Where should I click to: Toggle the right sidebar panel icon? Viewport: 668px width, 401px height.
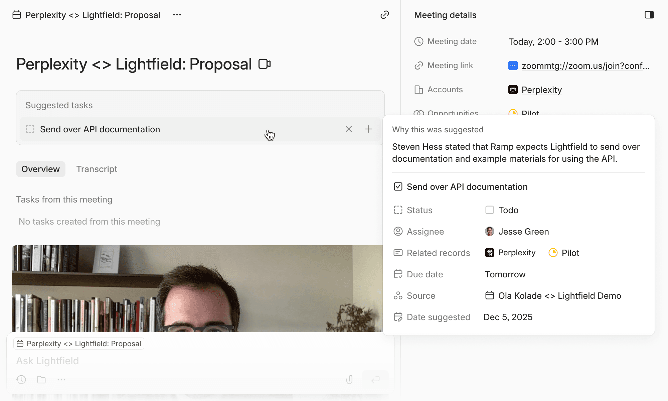(649, 15)
